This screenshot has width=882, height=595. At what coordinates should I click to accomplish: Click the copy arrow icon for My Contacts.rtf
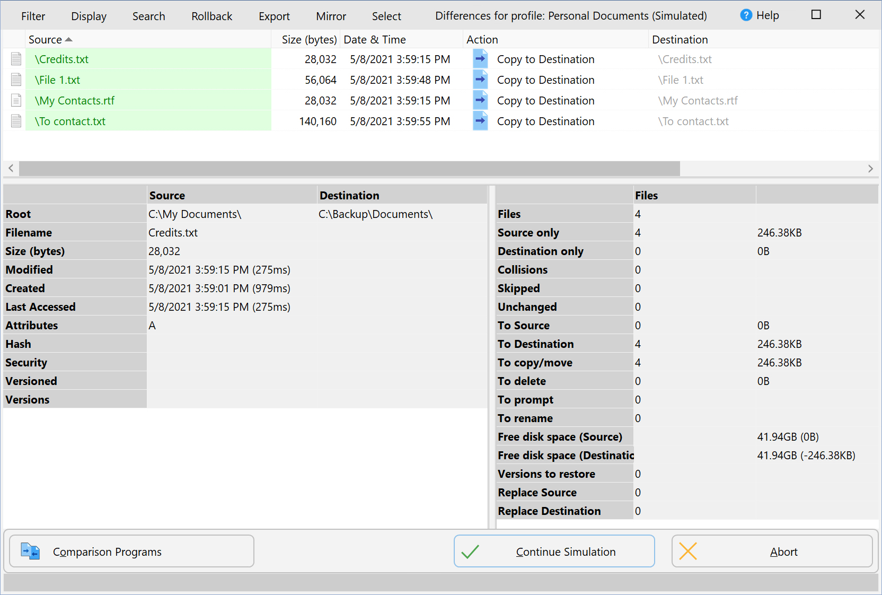point(480,100)
